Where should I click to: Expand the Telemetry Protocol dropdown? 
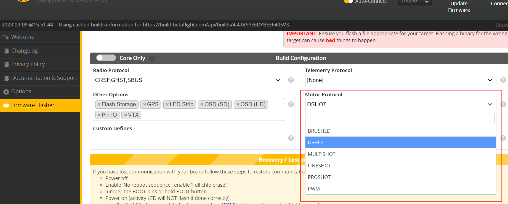401,80
